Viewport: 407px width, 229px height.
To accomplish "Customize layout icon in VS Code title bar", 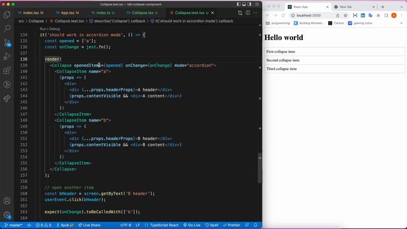I will click(x=257, y=4).
